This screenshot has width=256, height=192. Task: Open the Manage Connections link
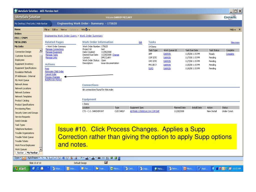54,49
